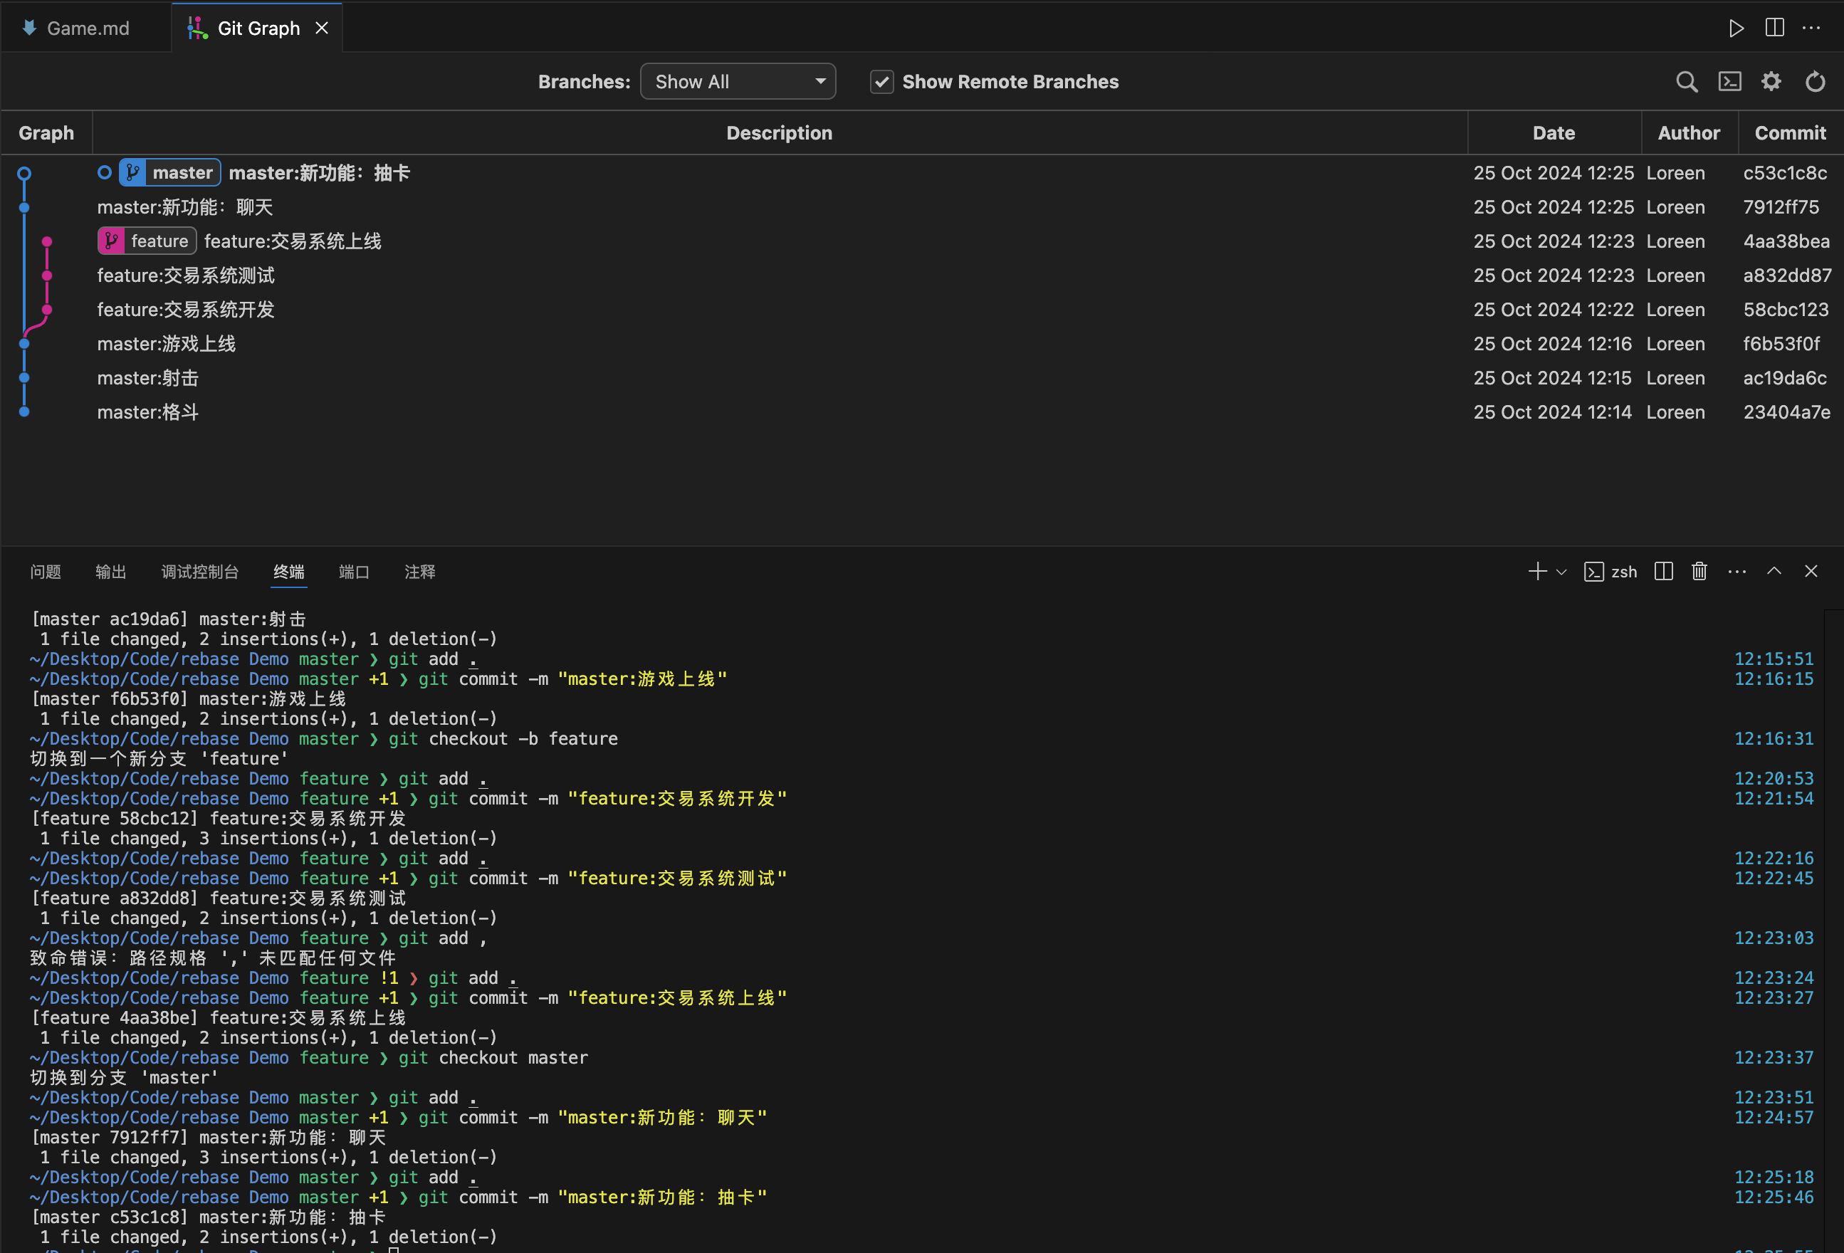Select commit 'master:格斗'
Screen dimensions: 1844x1253
[147, 411]
